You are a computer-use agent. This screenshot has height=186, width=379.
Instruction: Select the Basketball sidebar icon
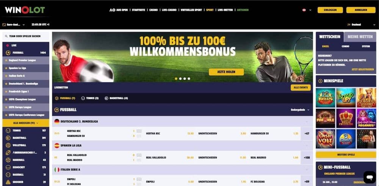point(8,138)
